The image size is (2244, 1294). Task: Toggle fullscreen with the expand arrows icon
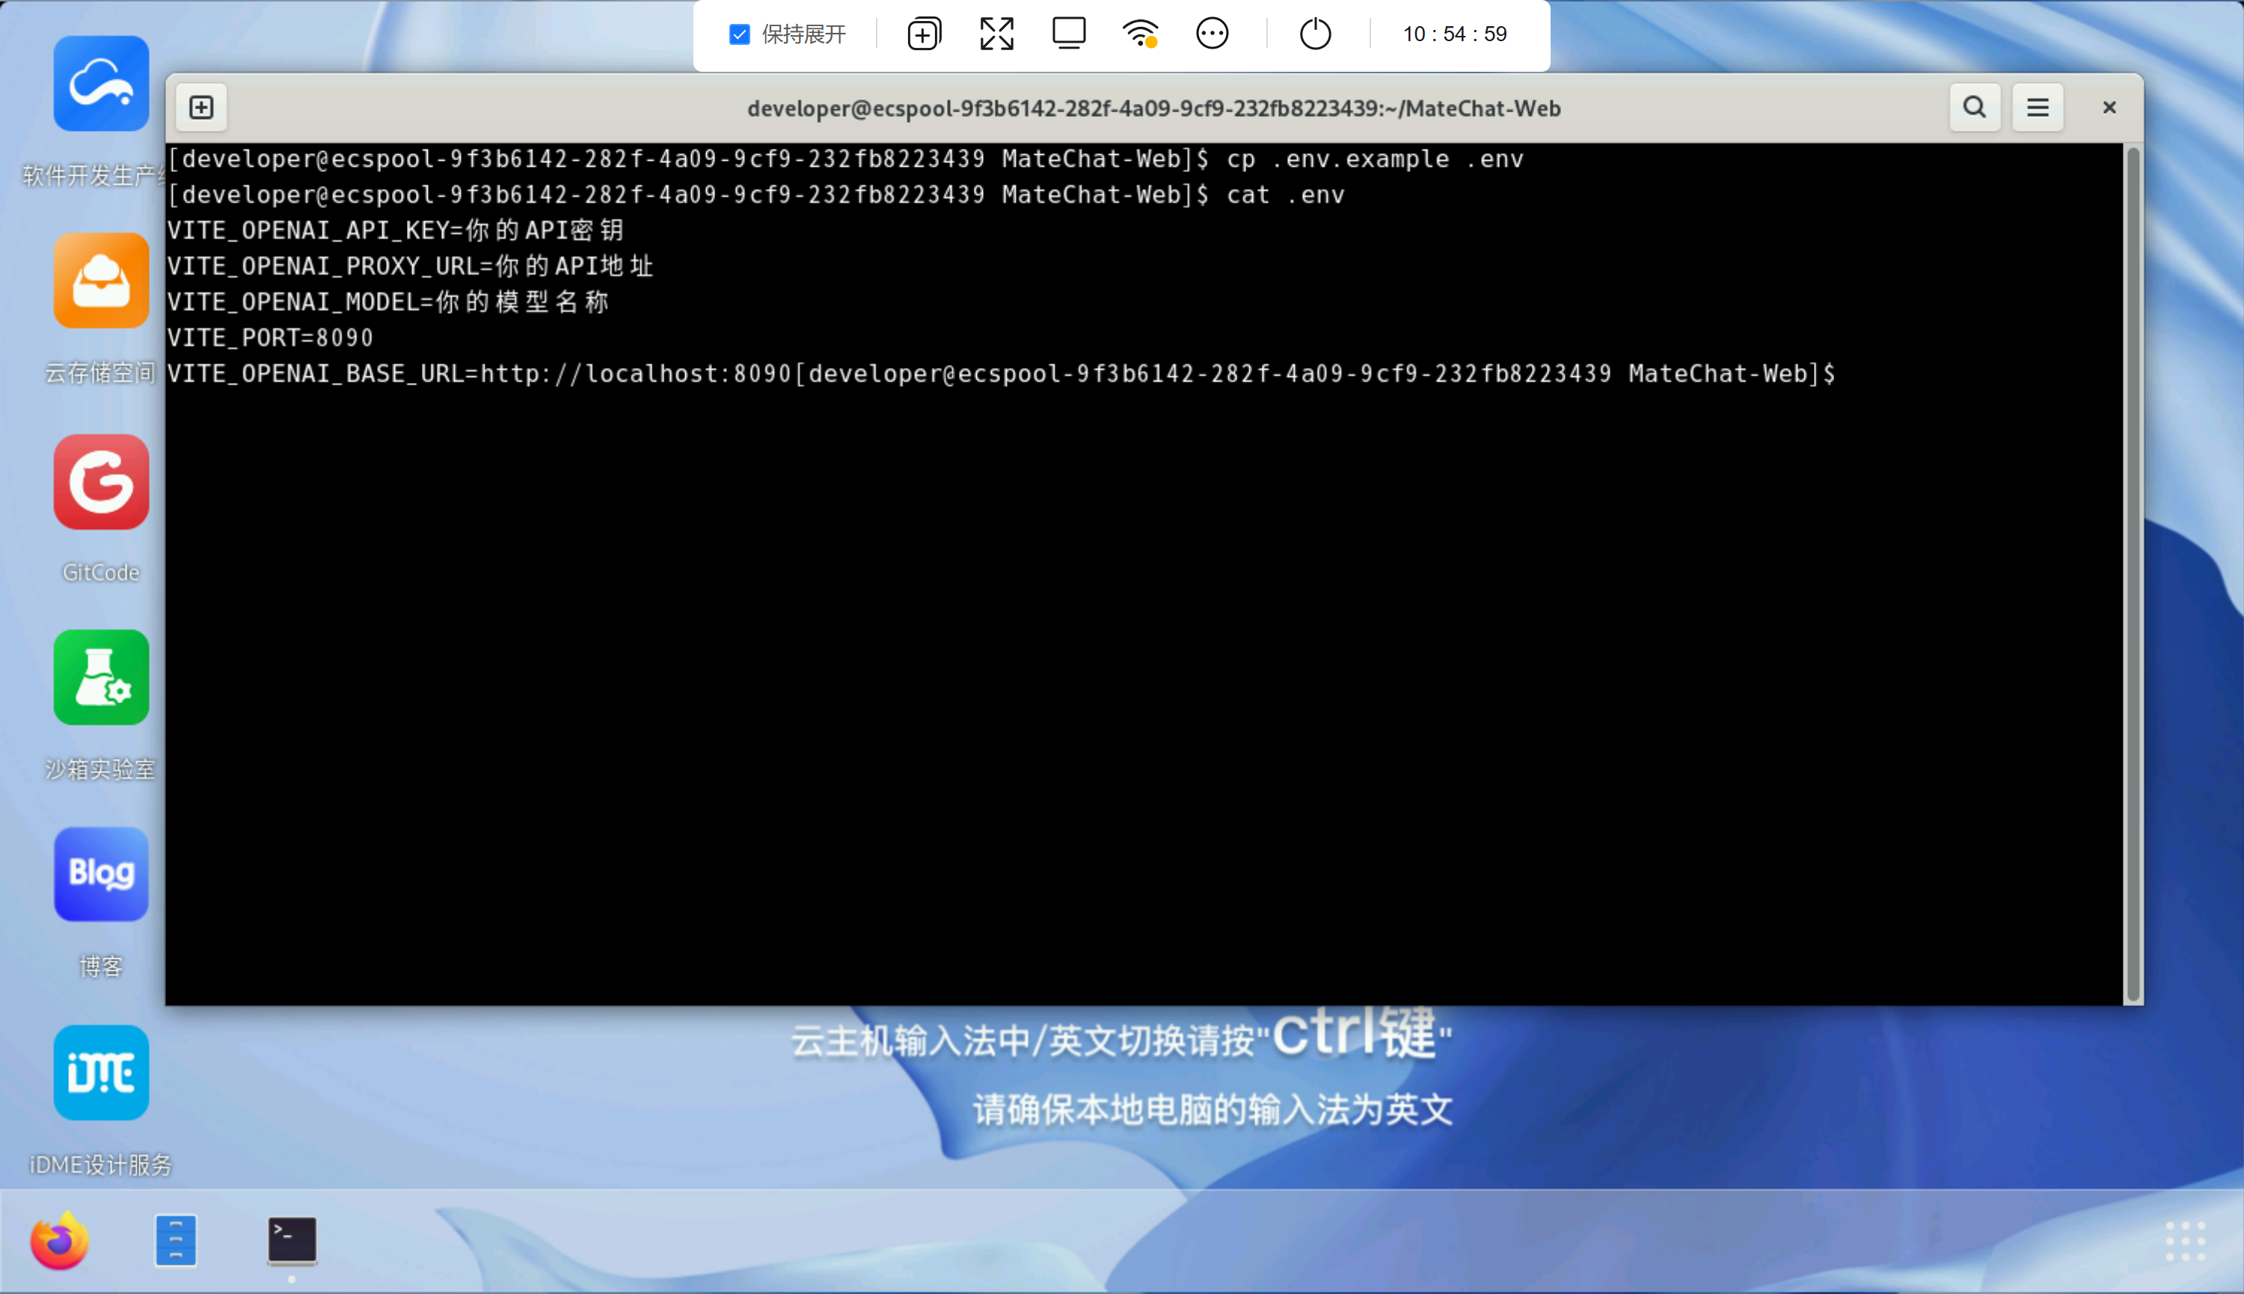pyautogui.click(x=996, y=34)
